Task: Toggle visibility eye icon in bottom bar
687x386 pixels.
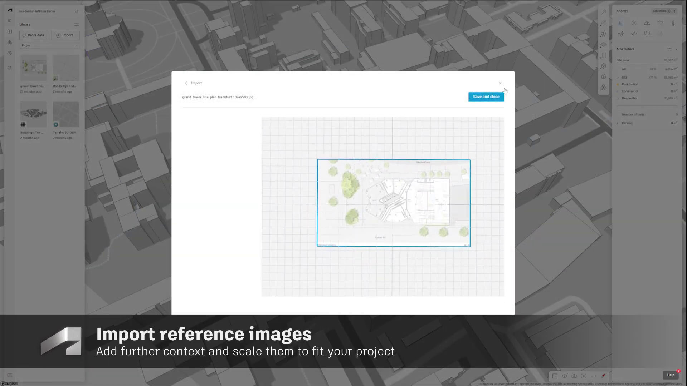Action: click(564, 376)
